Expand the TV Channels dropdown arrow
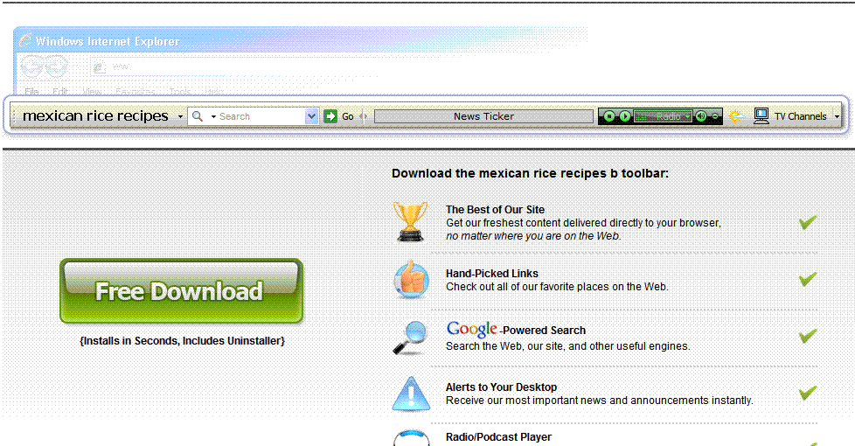This screenshot has height=446, width=855. (837, 116)
